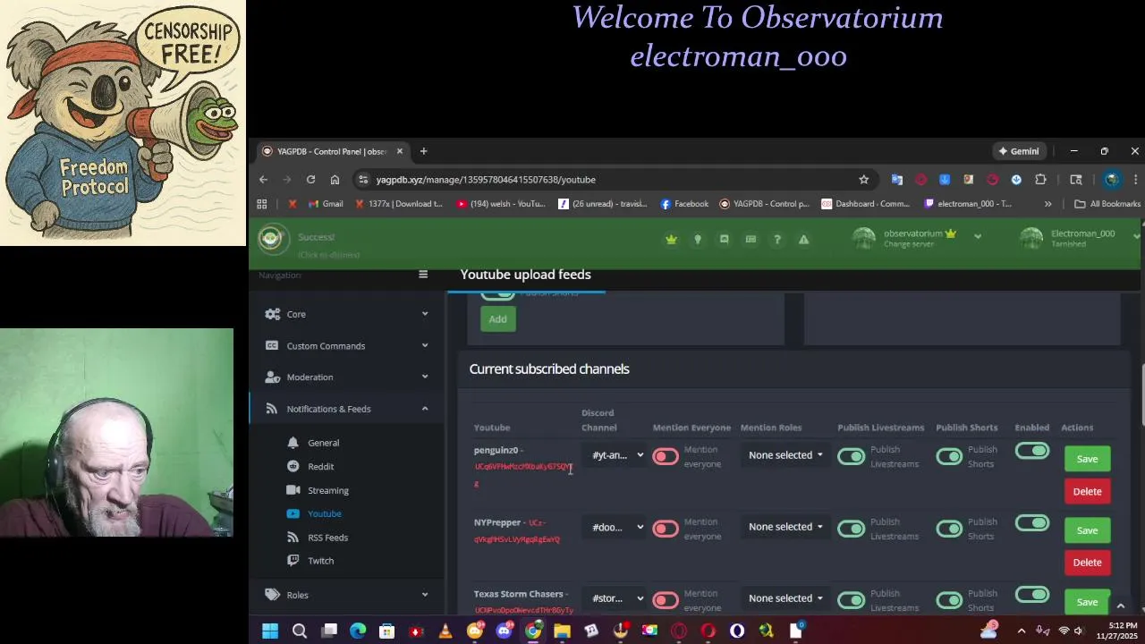Toggle Publish Shorts for penguinz0
1145x644 pixels.
[949, 457]
